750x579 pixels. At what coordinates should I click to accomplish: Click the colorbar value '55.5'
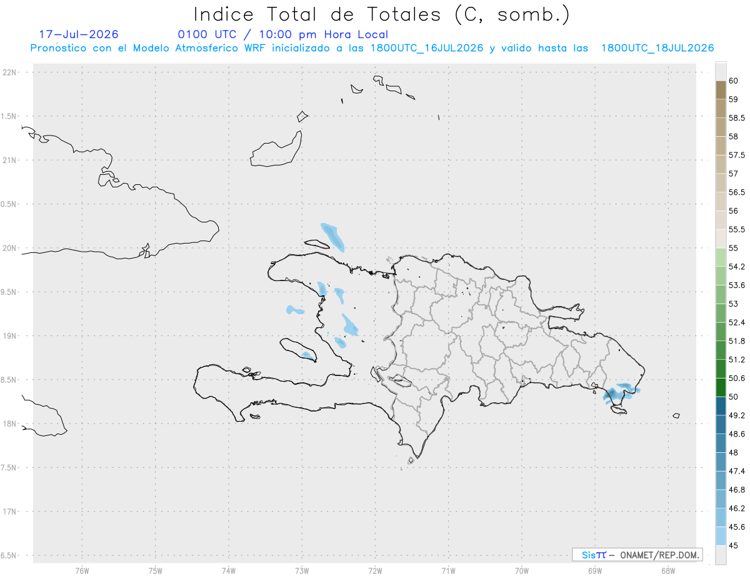(x=737, y=229)
